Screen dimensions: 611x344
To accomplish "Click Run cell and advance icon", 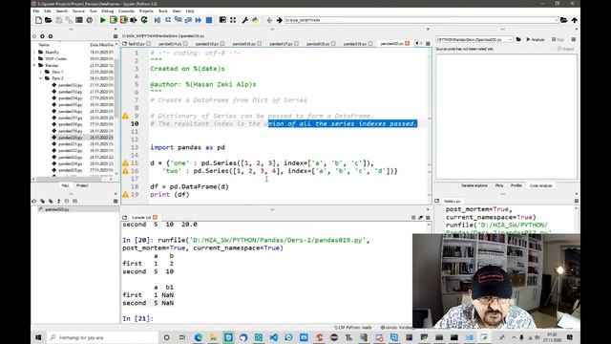I will point(124,20).
